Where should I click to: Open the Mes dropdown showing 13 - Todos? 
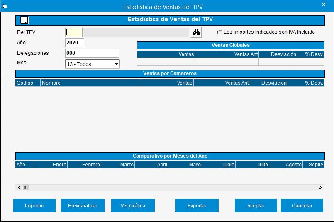coord(93,64)
